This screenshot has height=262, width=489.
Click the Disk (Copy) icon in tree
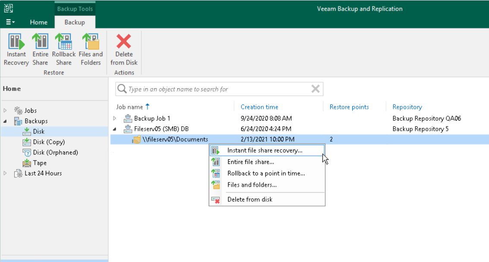tap(27, 142)
